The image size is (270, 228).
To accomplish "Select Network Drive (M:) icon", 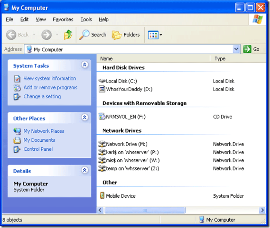I will 102,144.
